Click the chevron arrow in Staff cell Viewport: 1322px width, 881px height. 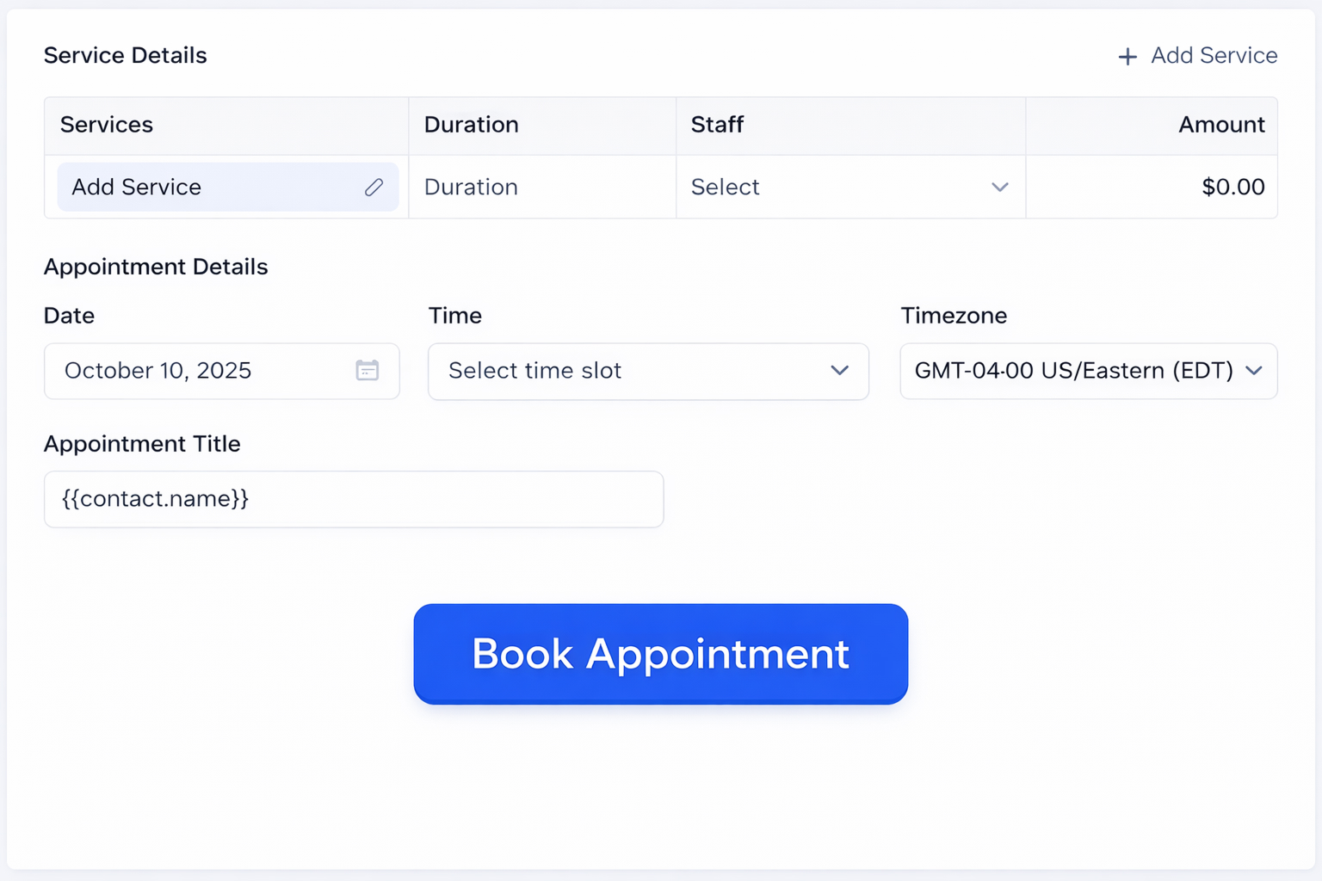click(999, 188)
